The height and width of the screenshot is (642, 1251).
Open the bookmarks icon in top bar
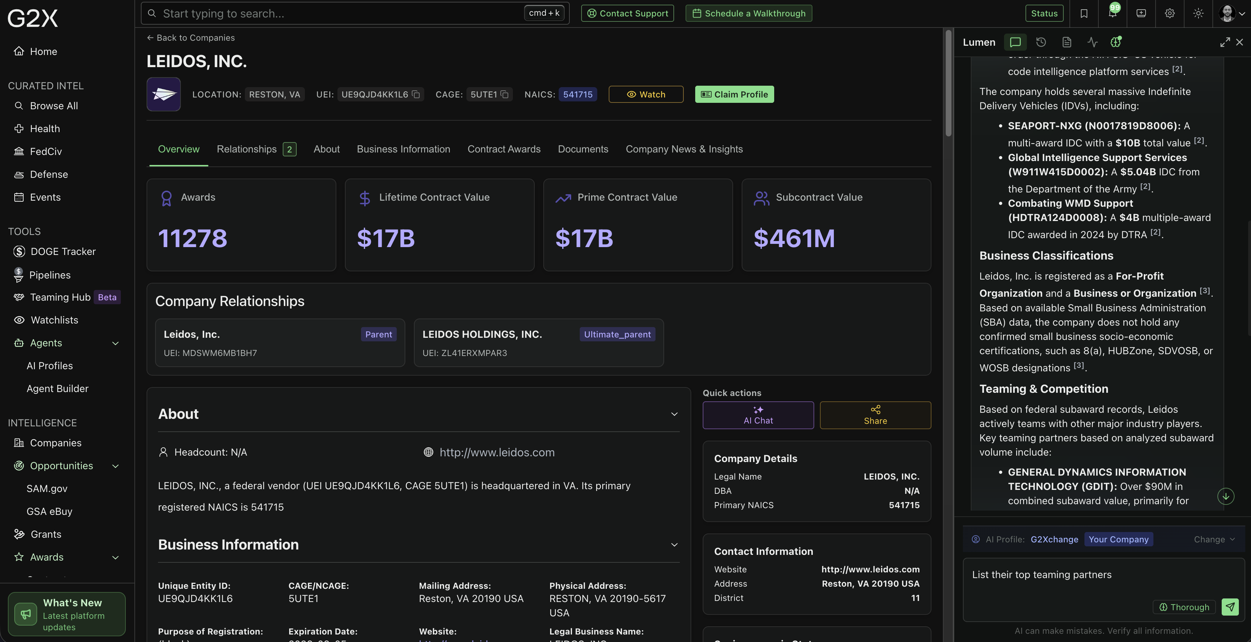[1084, 14]
